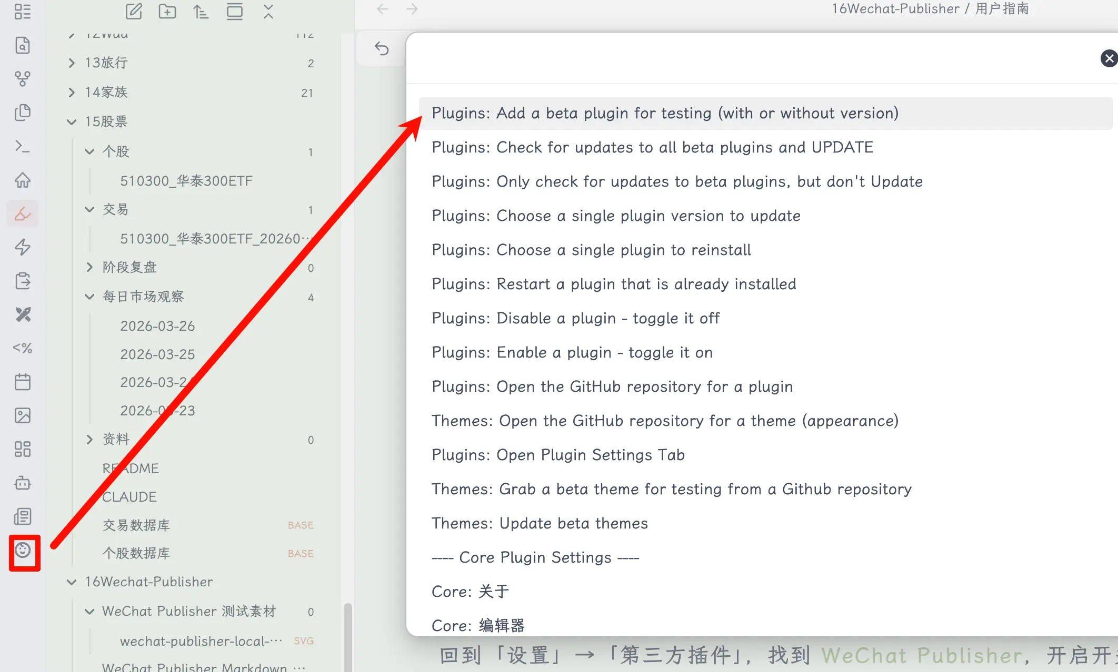
Task: Click the calendar ribbon icon
Action: tap(23, 382)
